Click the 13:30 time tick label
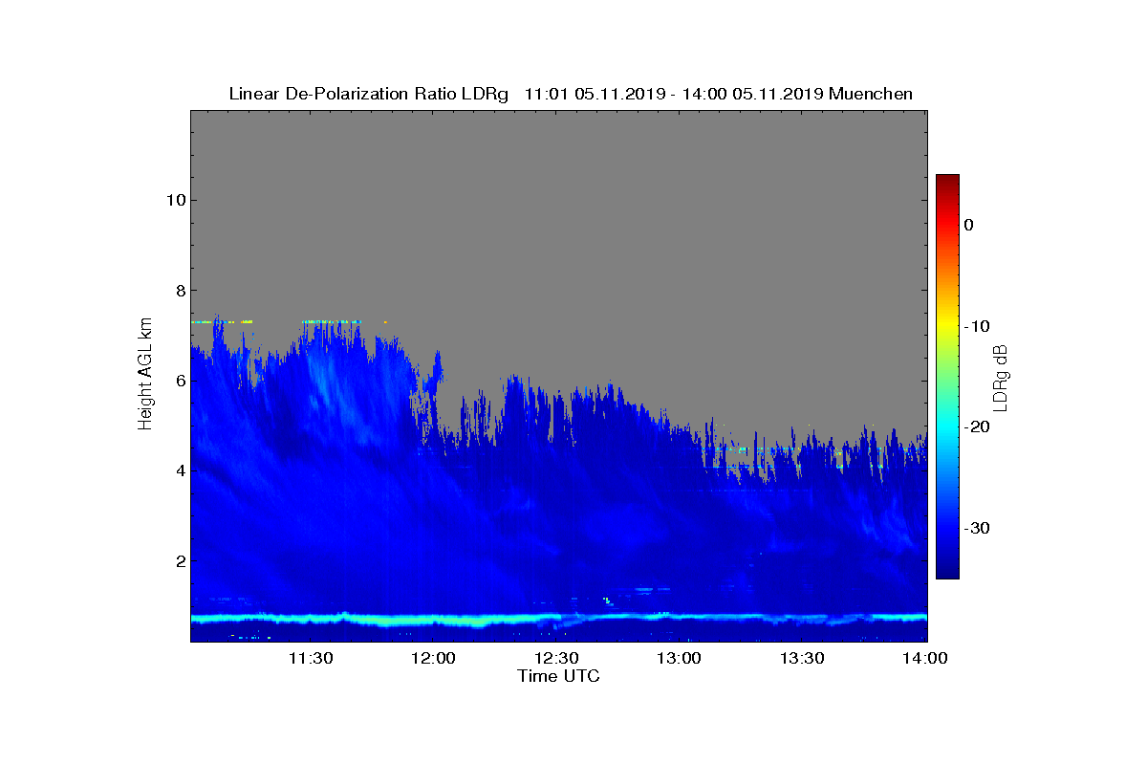Screen dimensions: 1147x765 point(803,658)
